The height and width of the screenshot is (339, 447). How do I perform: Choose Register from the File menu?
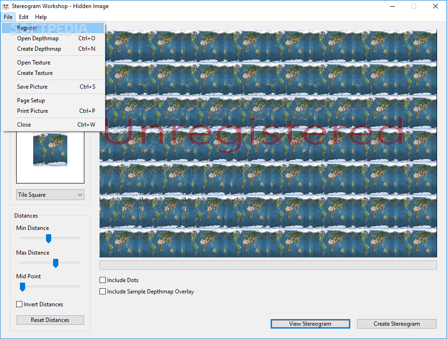pos(53,28)
